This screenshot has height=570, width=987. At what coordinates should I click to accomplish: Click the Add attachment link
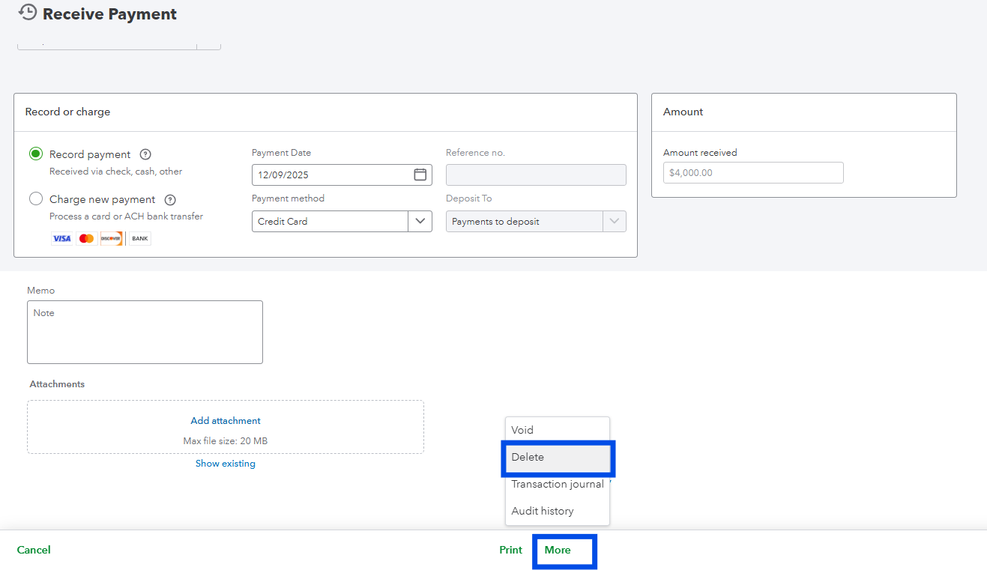coord(226,421)
